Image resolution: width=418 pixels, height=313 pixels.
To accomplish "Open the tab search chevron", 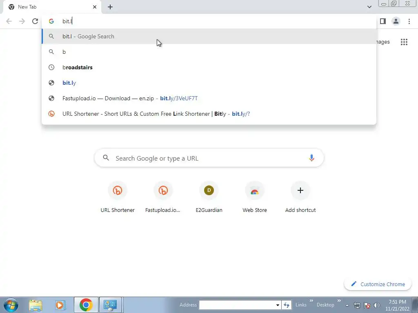I will (369, 7).
